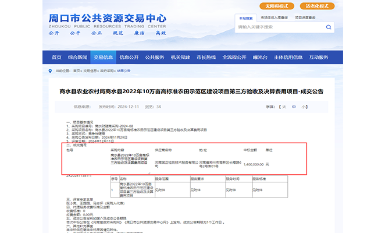Go to 信息公开 navigation item
This screenshot has width=378, height=233.
(x=129, y=58)
